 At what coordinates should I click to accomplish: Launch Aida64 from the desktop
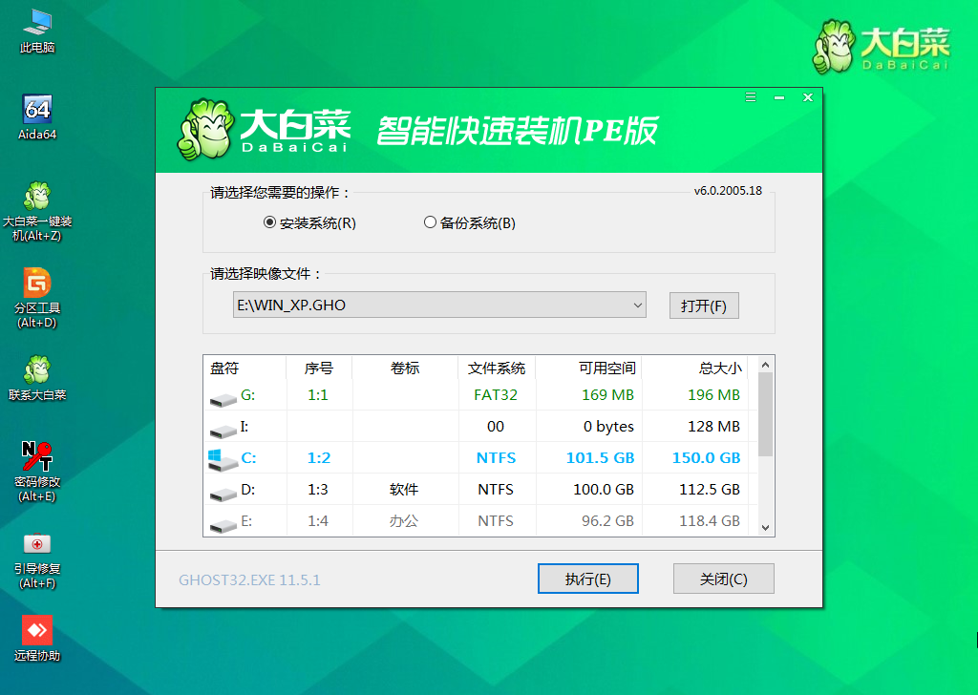(35, 108)
